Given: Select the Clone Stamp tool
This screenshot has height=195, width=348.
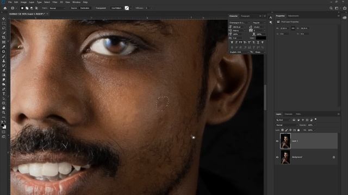Looking at the screenshot, I should (4, 61).
